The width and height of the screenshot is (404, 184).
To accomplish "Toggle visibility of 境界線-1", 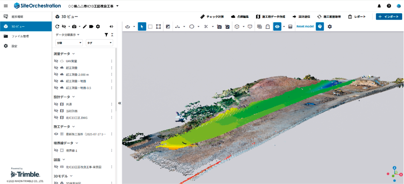I will coord(56,150).
